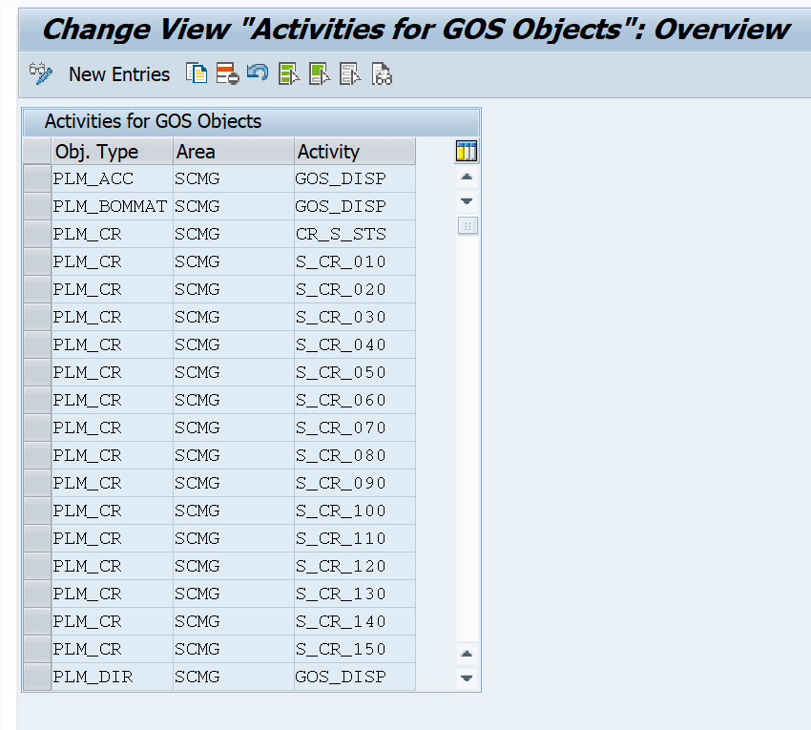Click PLM_CR cell in S_CR_150 row
The height and width of the screenshot is (730, 811).
click(x=113, y=649)
